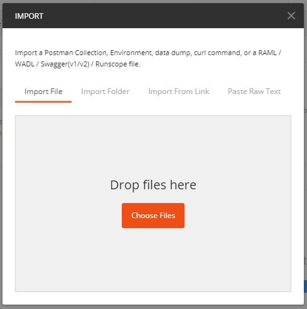
Task: Close the Import dialog with the X
Action: (x=291, y=16)
